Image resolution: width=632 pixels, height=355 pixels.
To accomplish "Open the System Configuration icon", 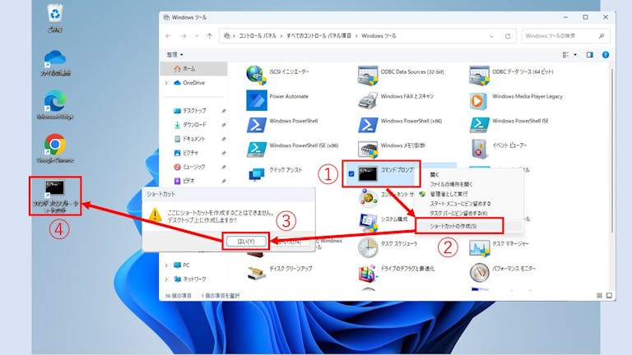I will pyautogui.click(x=368, y=223).
